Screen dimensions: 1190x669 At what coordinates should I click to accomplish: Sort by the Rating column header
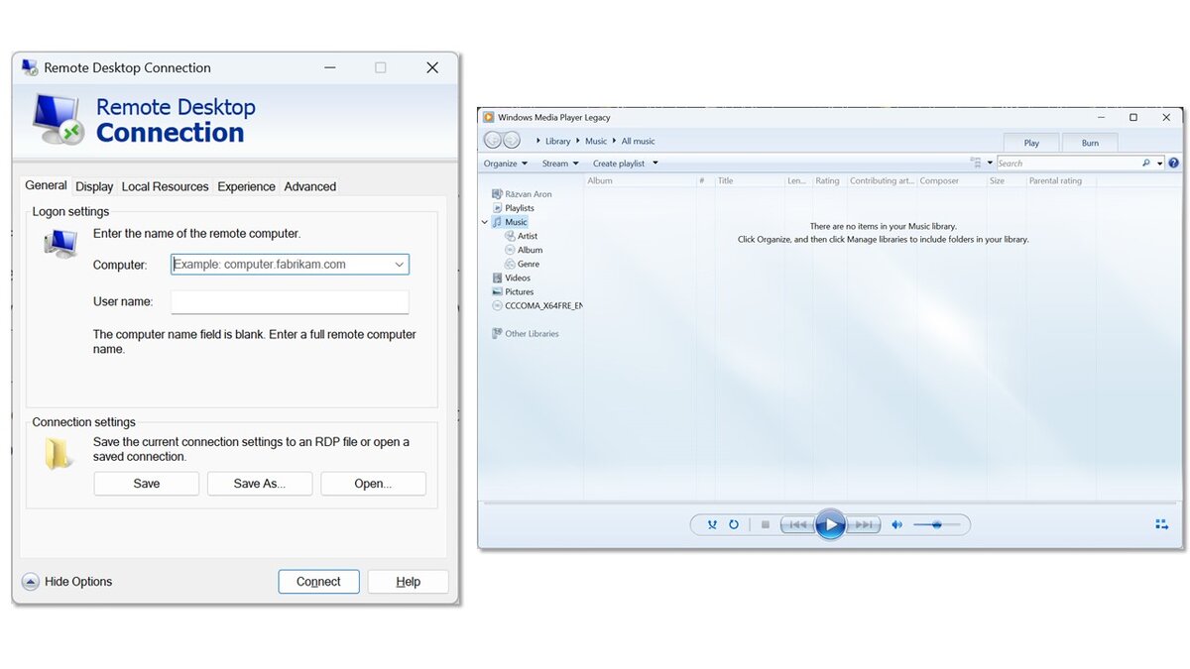[828, 180]
